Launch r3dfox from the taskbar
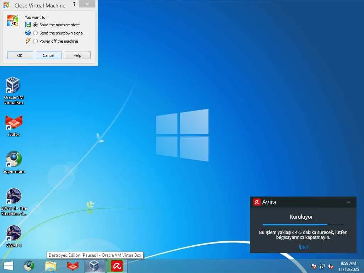This screenshot has height=273, width=364. pos(73,266)
